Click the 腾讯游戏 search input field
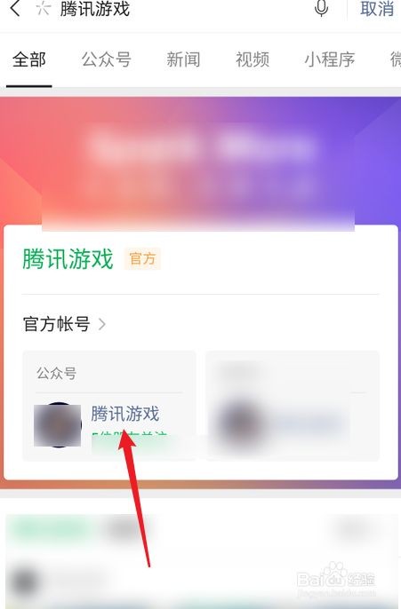The width and height of the screenshot is (401, 609). 183,9
